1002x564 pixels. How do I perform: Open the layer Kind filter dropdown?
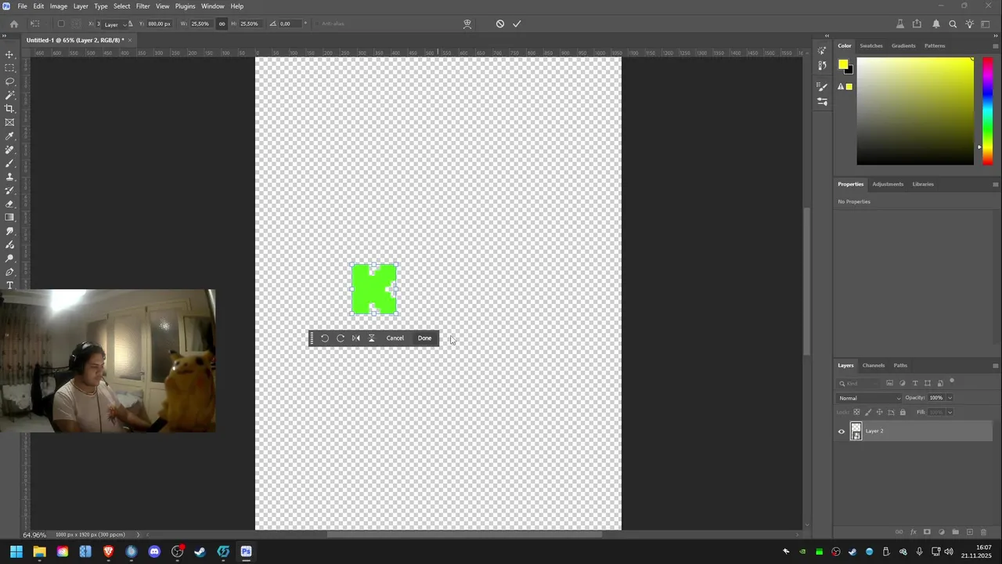[x=860, y=383]
